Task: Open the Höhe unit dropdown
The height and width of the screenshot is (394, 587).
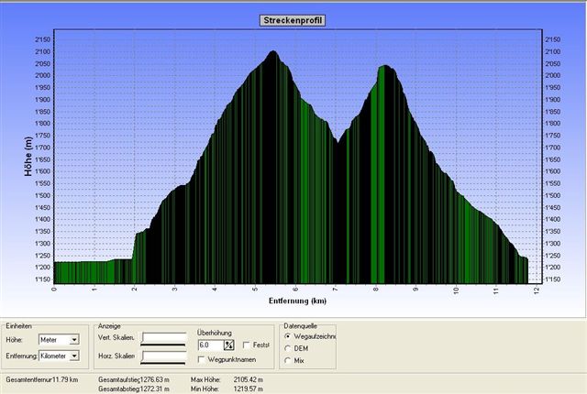Action: coord(74,339)
